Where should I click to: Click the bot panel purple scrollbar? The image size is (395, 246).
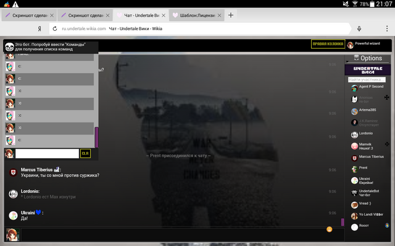click(96, 137)
